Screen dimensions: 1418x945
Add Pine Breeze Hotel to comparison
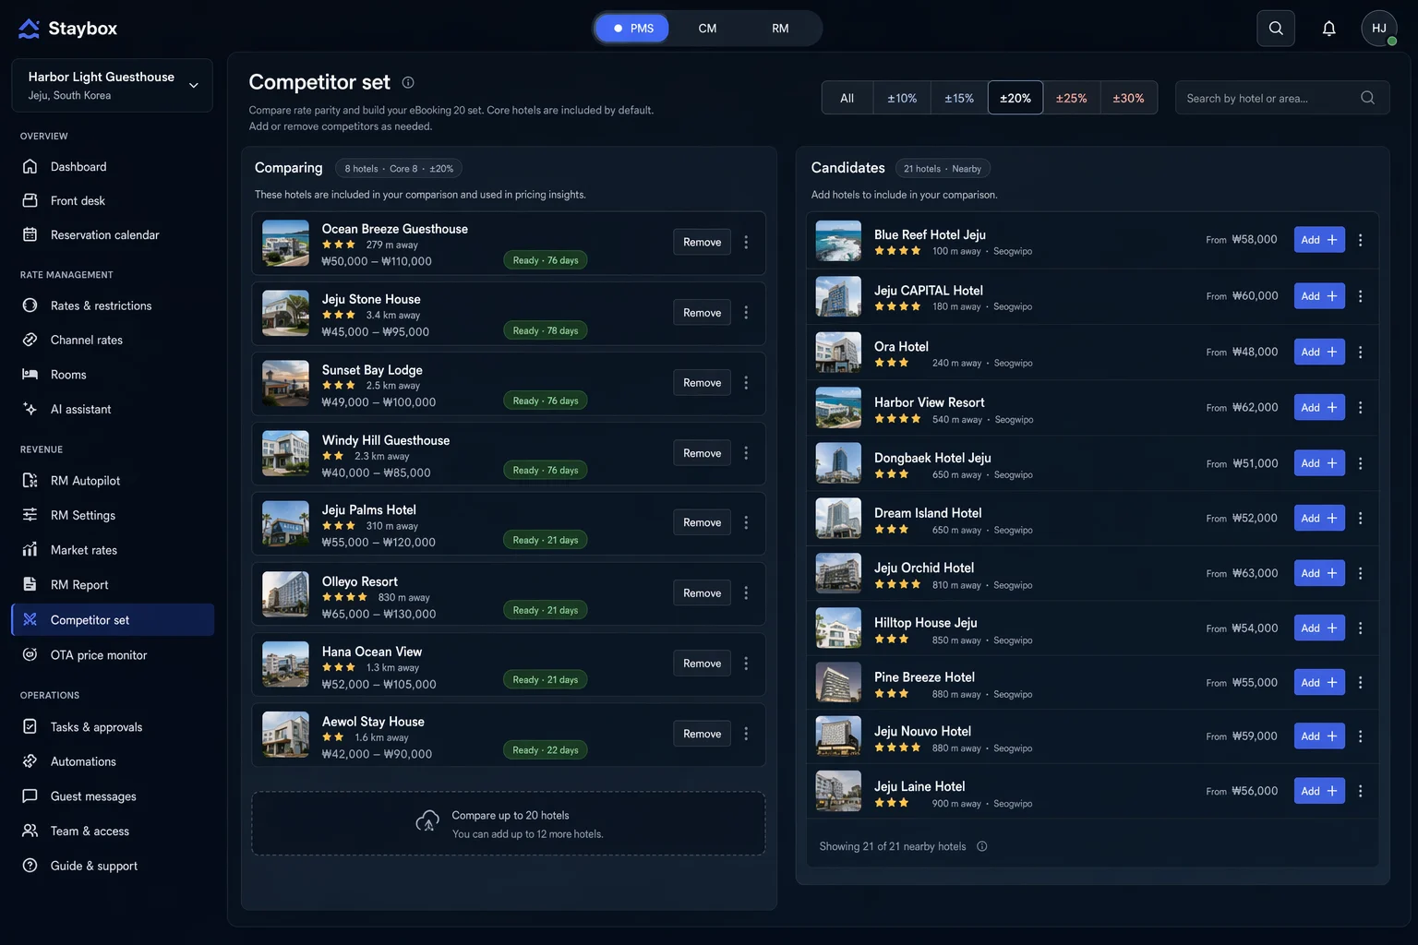[1319, 682]
